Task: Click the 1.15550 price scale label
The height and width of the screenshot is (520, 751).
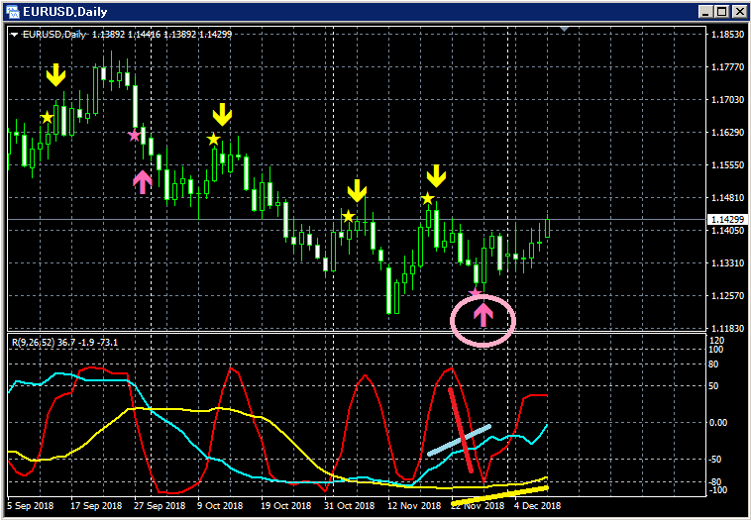Action: tap(727, 165)
